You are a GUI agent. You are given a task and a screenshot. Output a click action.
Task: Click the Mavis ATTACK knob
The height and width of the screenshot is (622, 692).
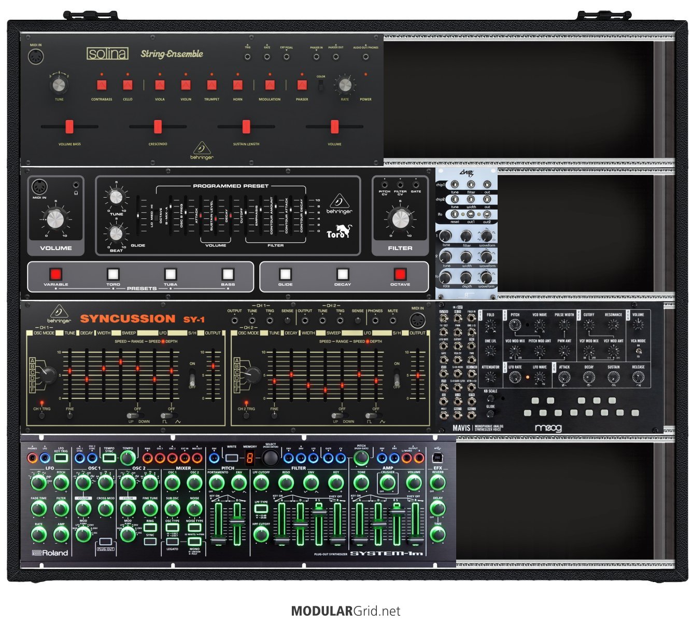(x=564, y=378)
